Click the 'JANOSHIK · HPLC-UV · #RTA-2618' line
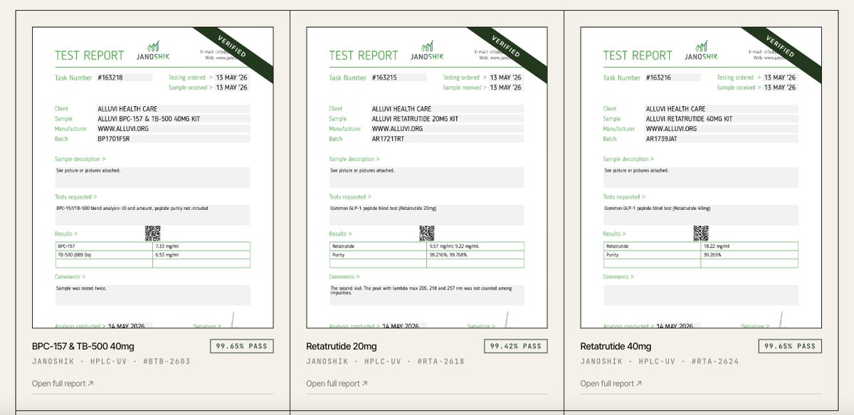 click(385, 362)
